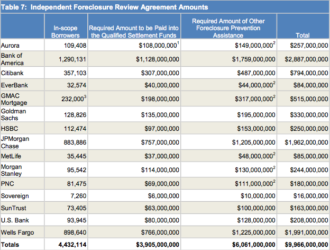Click Goldman Sachs settlement amount $135,000,000
330x250 pixels.
pos(160,115)
